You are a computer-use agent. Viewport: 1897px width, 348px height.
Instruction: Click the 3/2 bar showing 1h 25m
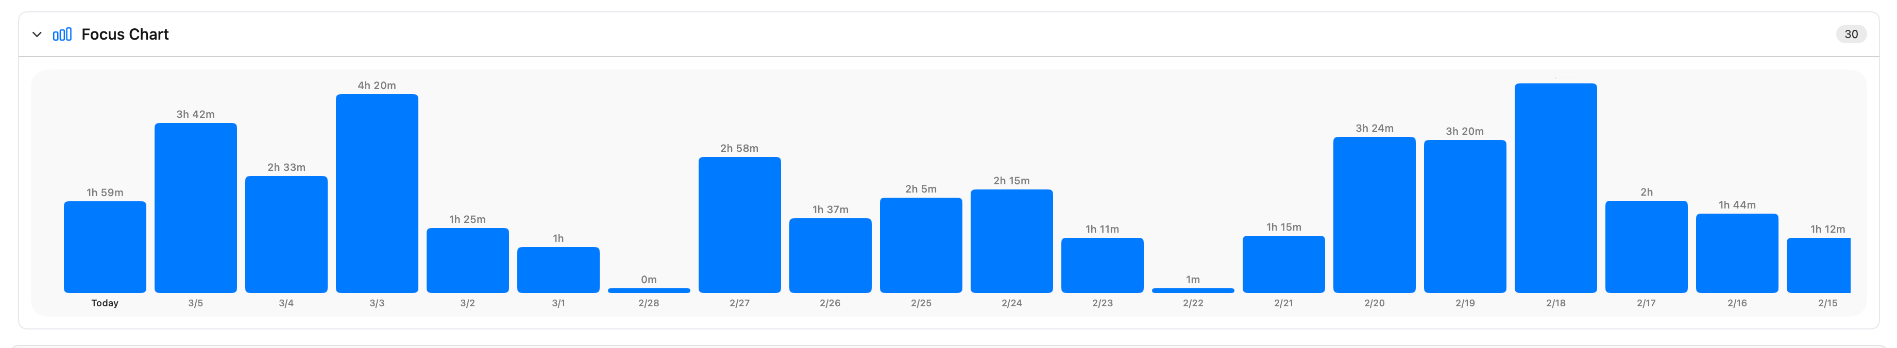coord(468,260)
